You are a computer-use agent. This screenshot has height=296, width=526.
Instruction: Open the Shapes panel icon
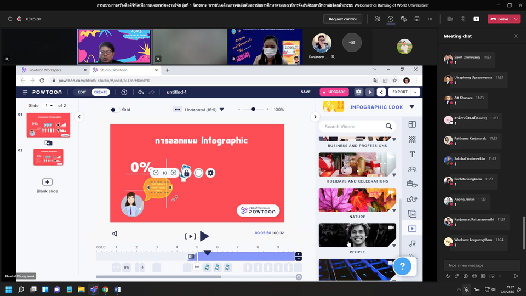(x=412, y=199)
